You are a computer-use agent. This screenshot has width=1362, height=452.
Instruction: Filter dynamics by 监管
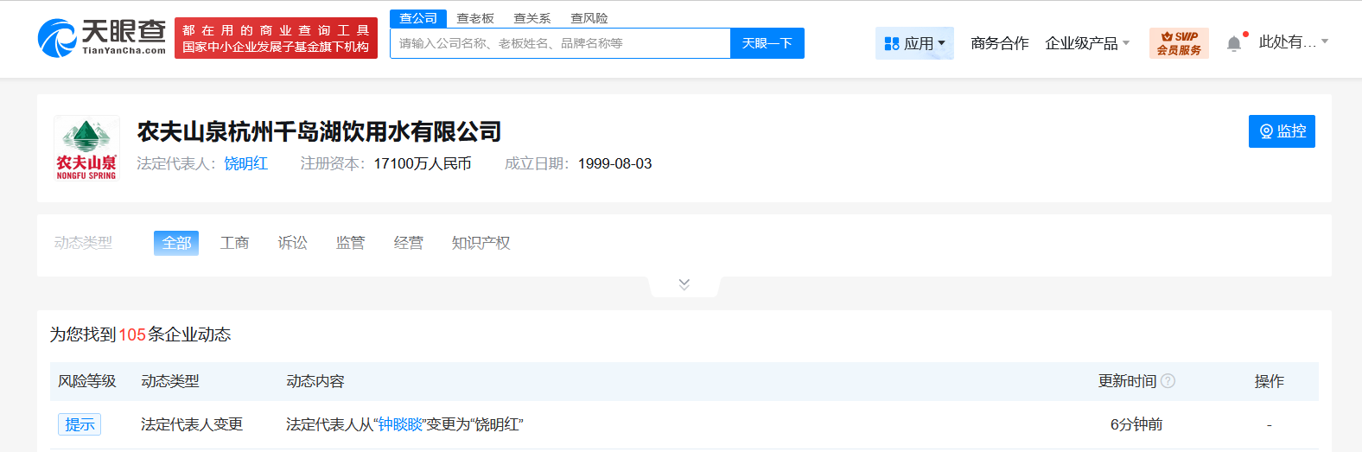pyautogui.click(x=350, y=243)
